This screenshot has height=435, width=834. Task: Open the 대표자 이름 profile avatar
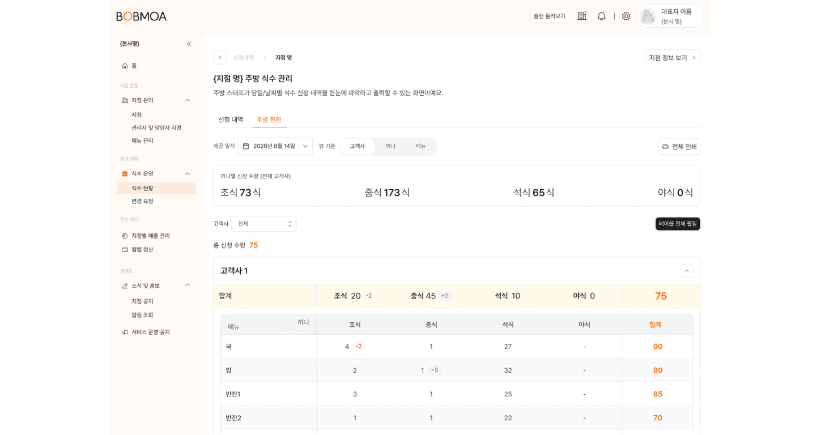(648, 16)
